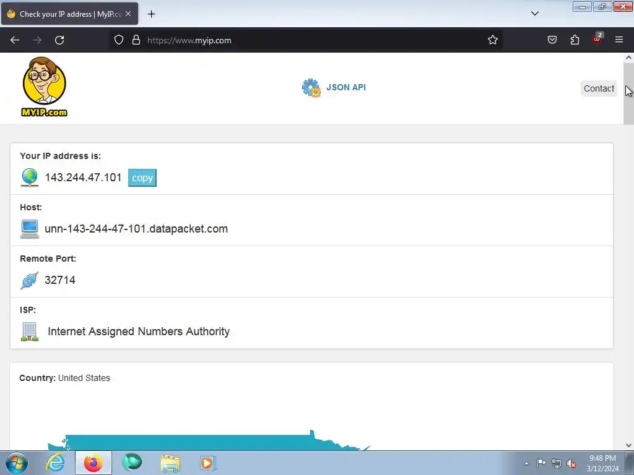This screenshot has width=634, height=475.
Task: Click the building icon beside the ISP
Action: click(x=30, y=332)
